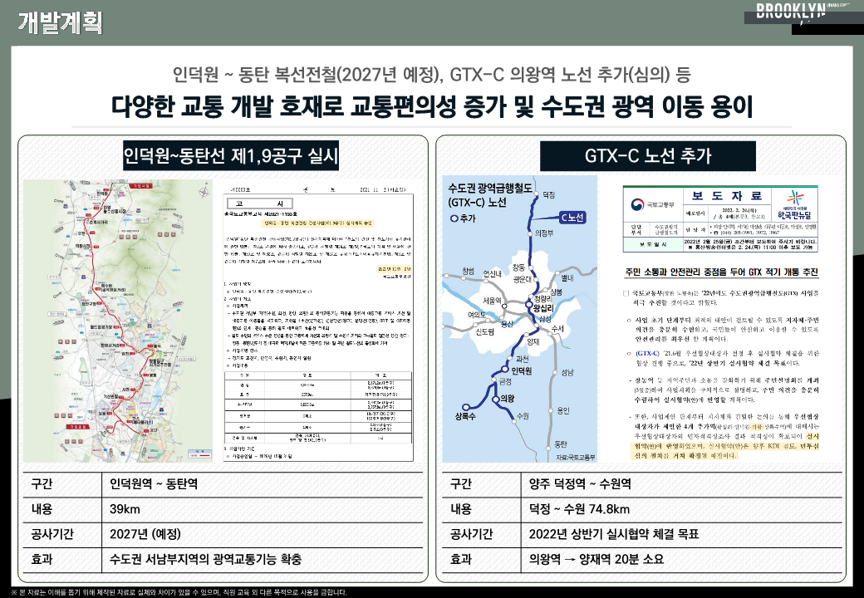Click left table cell 2027년 (예정)

pos(145,534)
